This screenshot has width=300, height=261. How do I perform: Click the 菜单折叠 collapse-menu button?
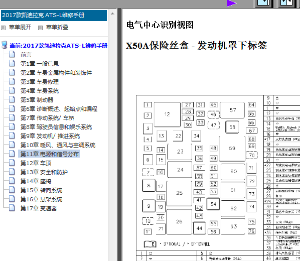pos(57,27)
